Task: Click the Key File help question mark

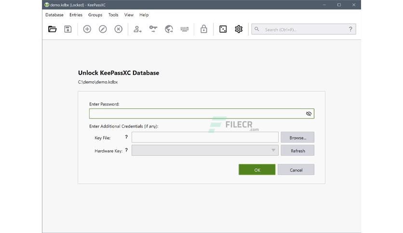Action: [126, 137]
